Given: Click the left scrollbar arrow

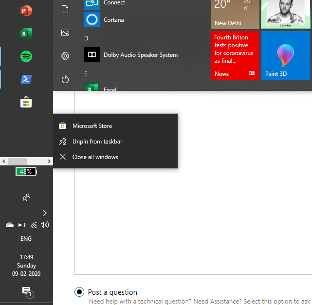Looking at the screenshot, I should pyautogui.click(x=4, y=161).
